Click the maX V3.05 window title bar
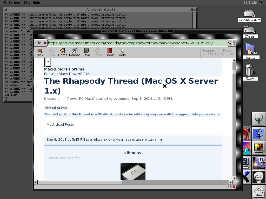Viewport: 266px width, 199px height. [x=137, y=31]
